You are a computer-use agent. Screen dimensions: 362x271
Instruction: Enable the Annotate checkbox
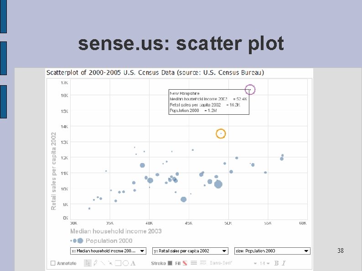click(x=53, y=263)
